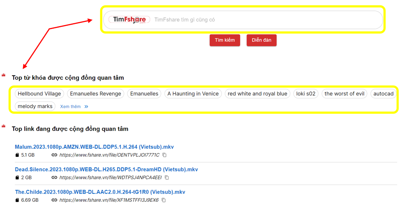Pick the A Haunting in Venice keyword
This screenshot has height=205, width=400.
coord(193,94)
